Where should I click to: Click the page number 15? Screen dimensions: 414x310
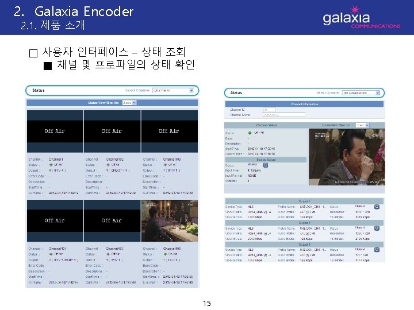(x=207, y=304)
